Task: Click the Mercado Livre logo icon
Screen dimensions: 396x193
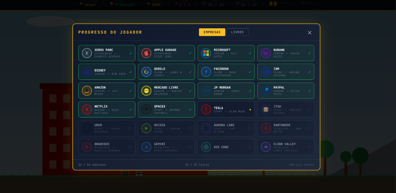Action: (x=146, y=91)
